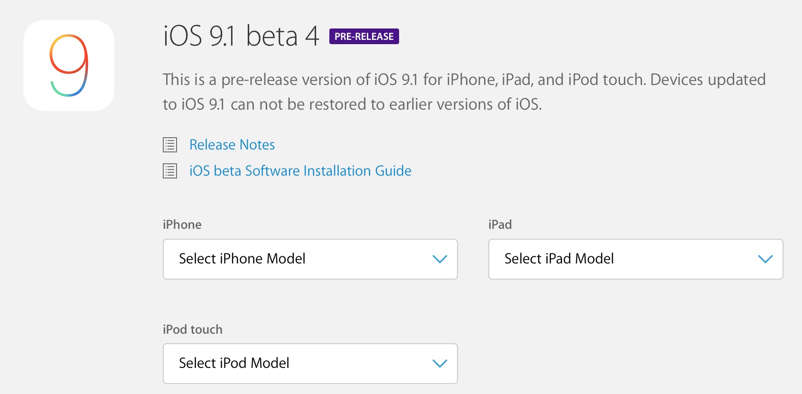This screenshot has width=802, height=394.
Task: Click the PRE-RELEASE badge
Action: click(364, 37)
